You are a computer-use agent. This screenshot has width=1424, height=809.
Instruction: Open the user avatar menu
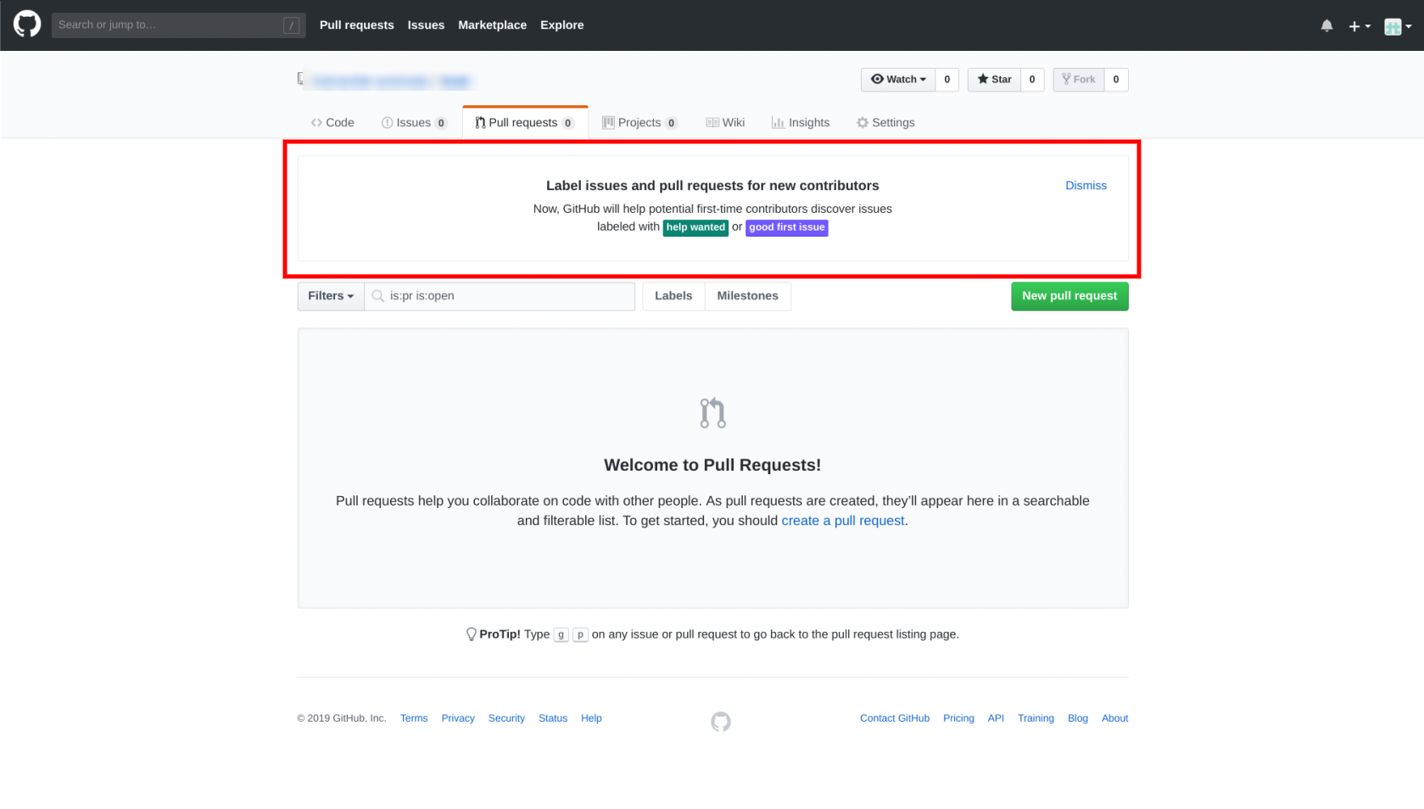coord(1398,26)
